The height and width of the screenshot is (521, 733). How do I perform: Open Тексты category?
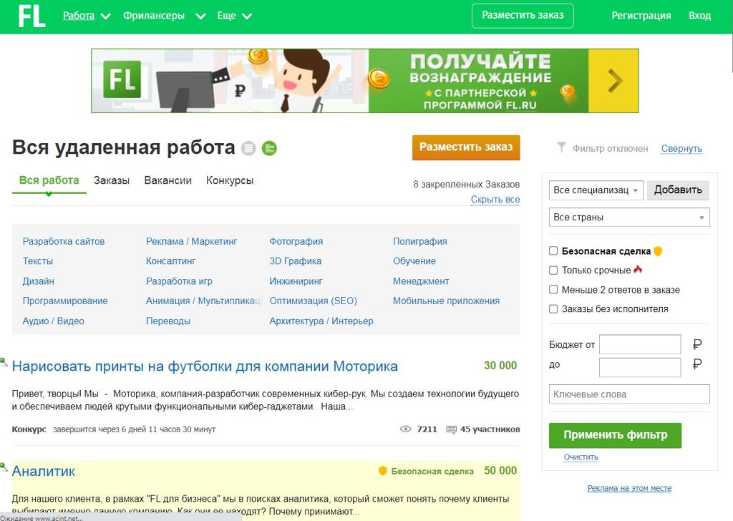coord(38,261)
